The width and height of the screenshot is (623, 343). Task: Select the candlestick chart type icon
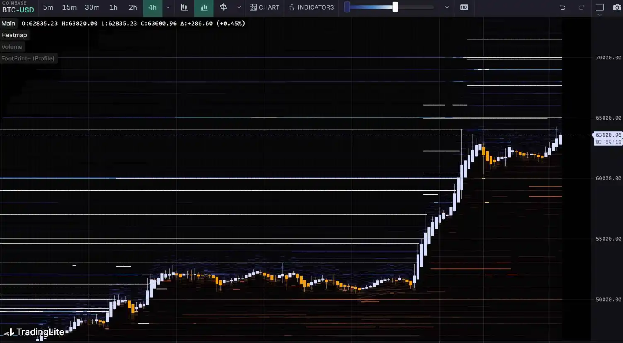[184, 7]
